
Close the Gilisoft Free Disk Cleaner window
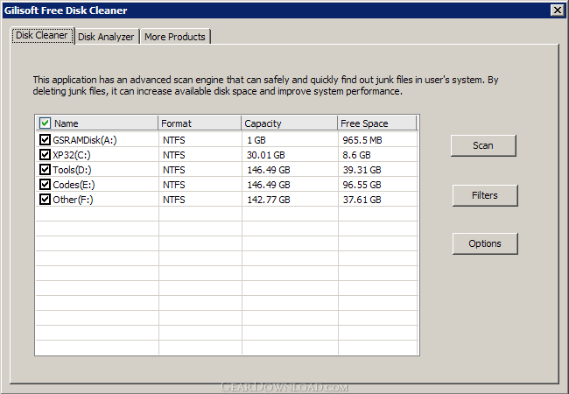(x=557, y=11)
